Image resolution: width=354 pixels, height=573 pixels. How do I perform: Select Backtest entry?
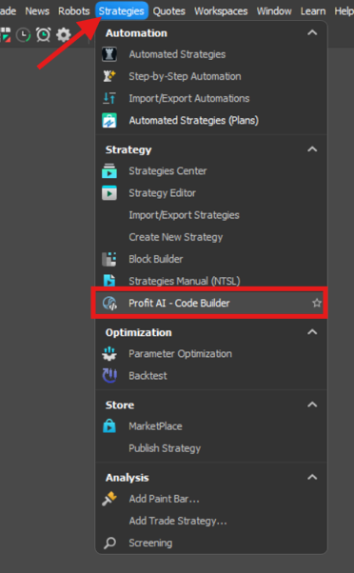click(x=211, y=376)
